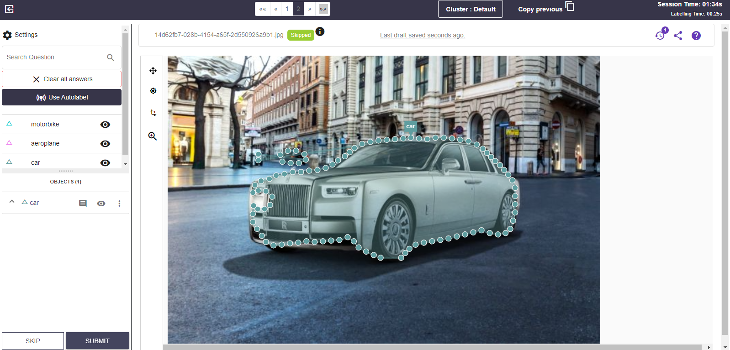The width and height of the screenshot is (730, 350).
Task: Click the exit icon at top-left
Action: [9, 9]
